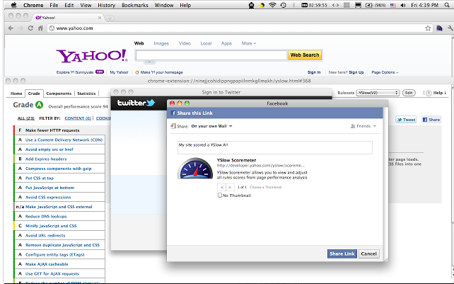Show ALL (23) rules
Screen dimensions: 454x284
click(x=25, y=118)
